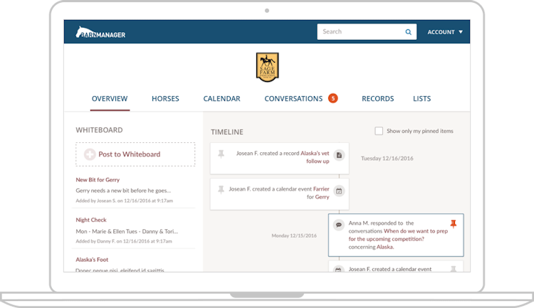Click the text 'Gerry needs a new bit before he goes...'
This screenshot has width=534, height=308.
[x=123, y=191]
